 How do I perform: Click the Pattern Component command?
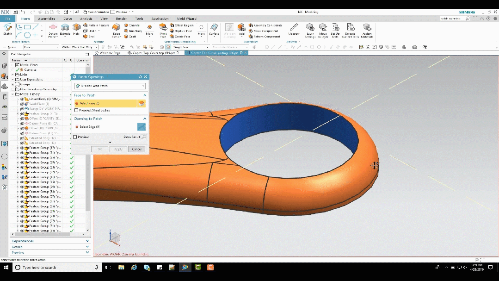(x=265, y=37)
